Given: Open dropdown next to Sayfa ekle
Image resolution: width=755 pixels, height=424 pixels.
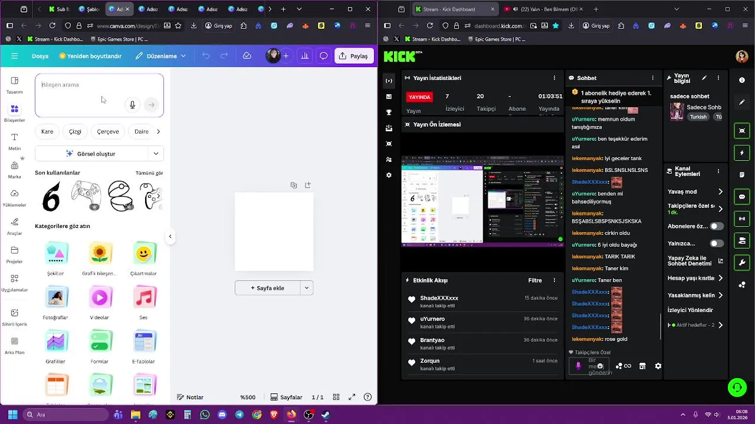Looking at the screenshot, I should click(306, 288).
